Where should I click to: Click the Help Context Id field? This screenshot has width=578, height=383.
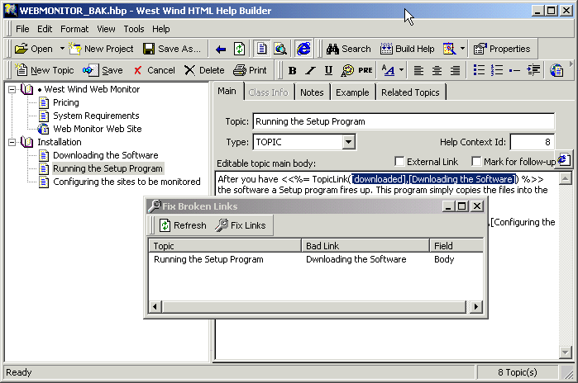tap(532, 142)
